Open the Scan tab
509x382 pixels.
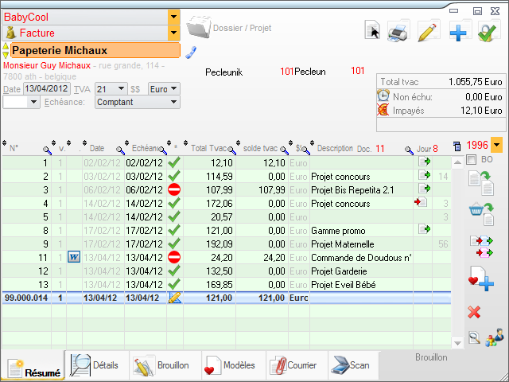click(351, 365)
